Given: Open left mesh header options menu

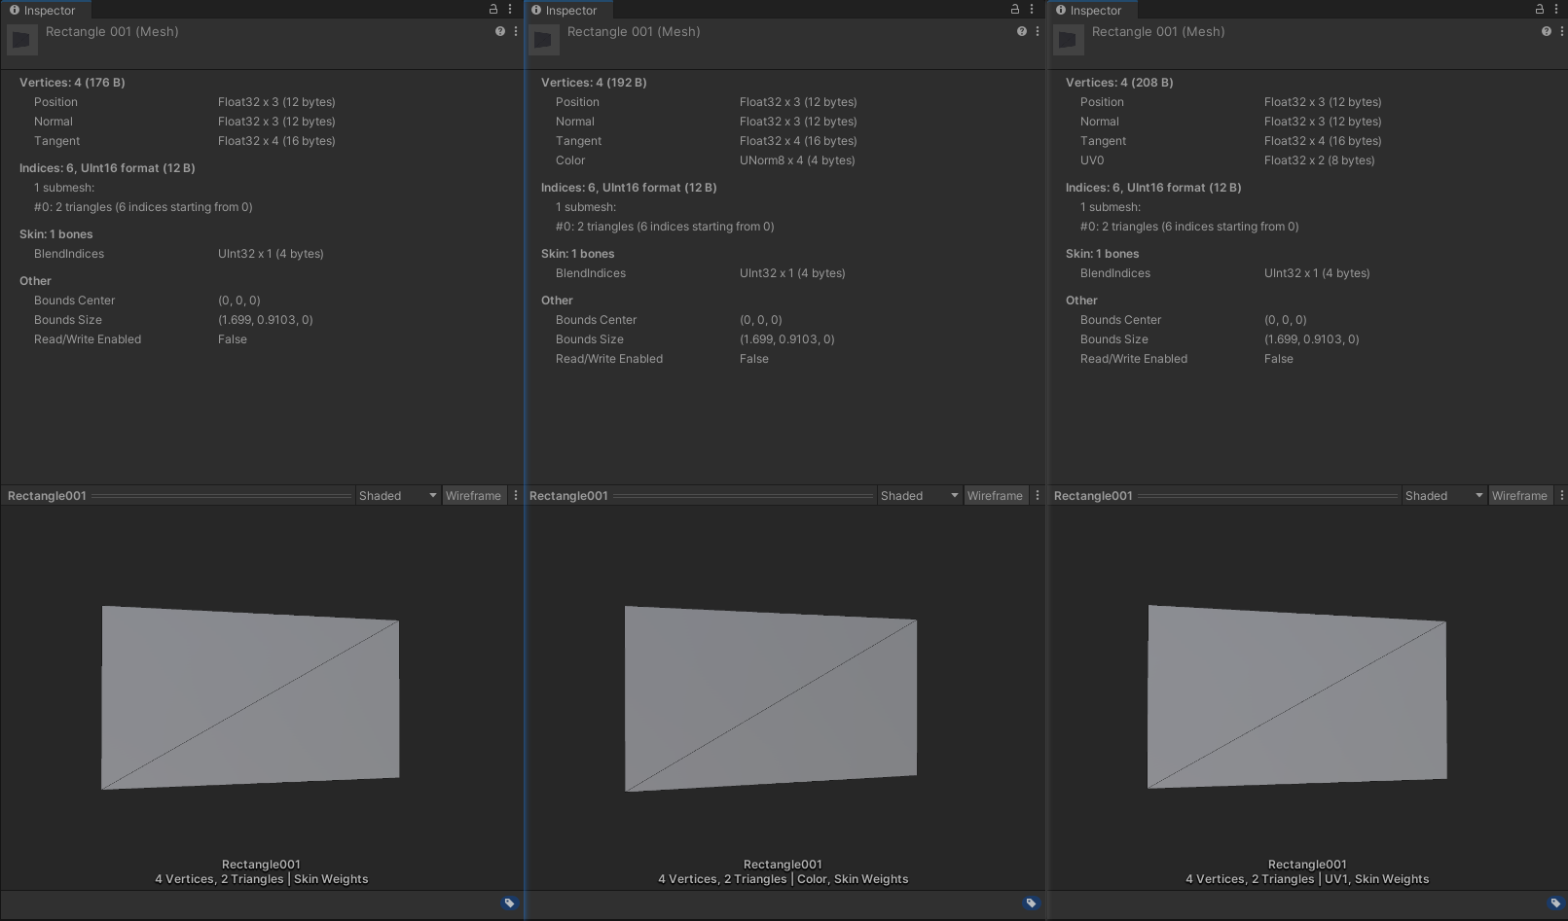Looking at the screenshot, I should coord(516,31).
